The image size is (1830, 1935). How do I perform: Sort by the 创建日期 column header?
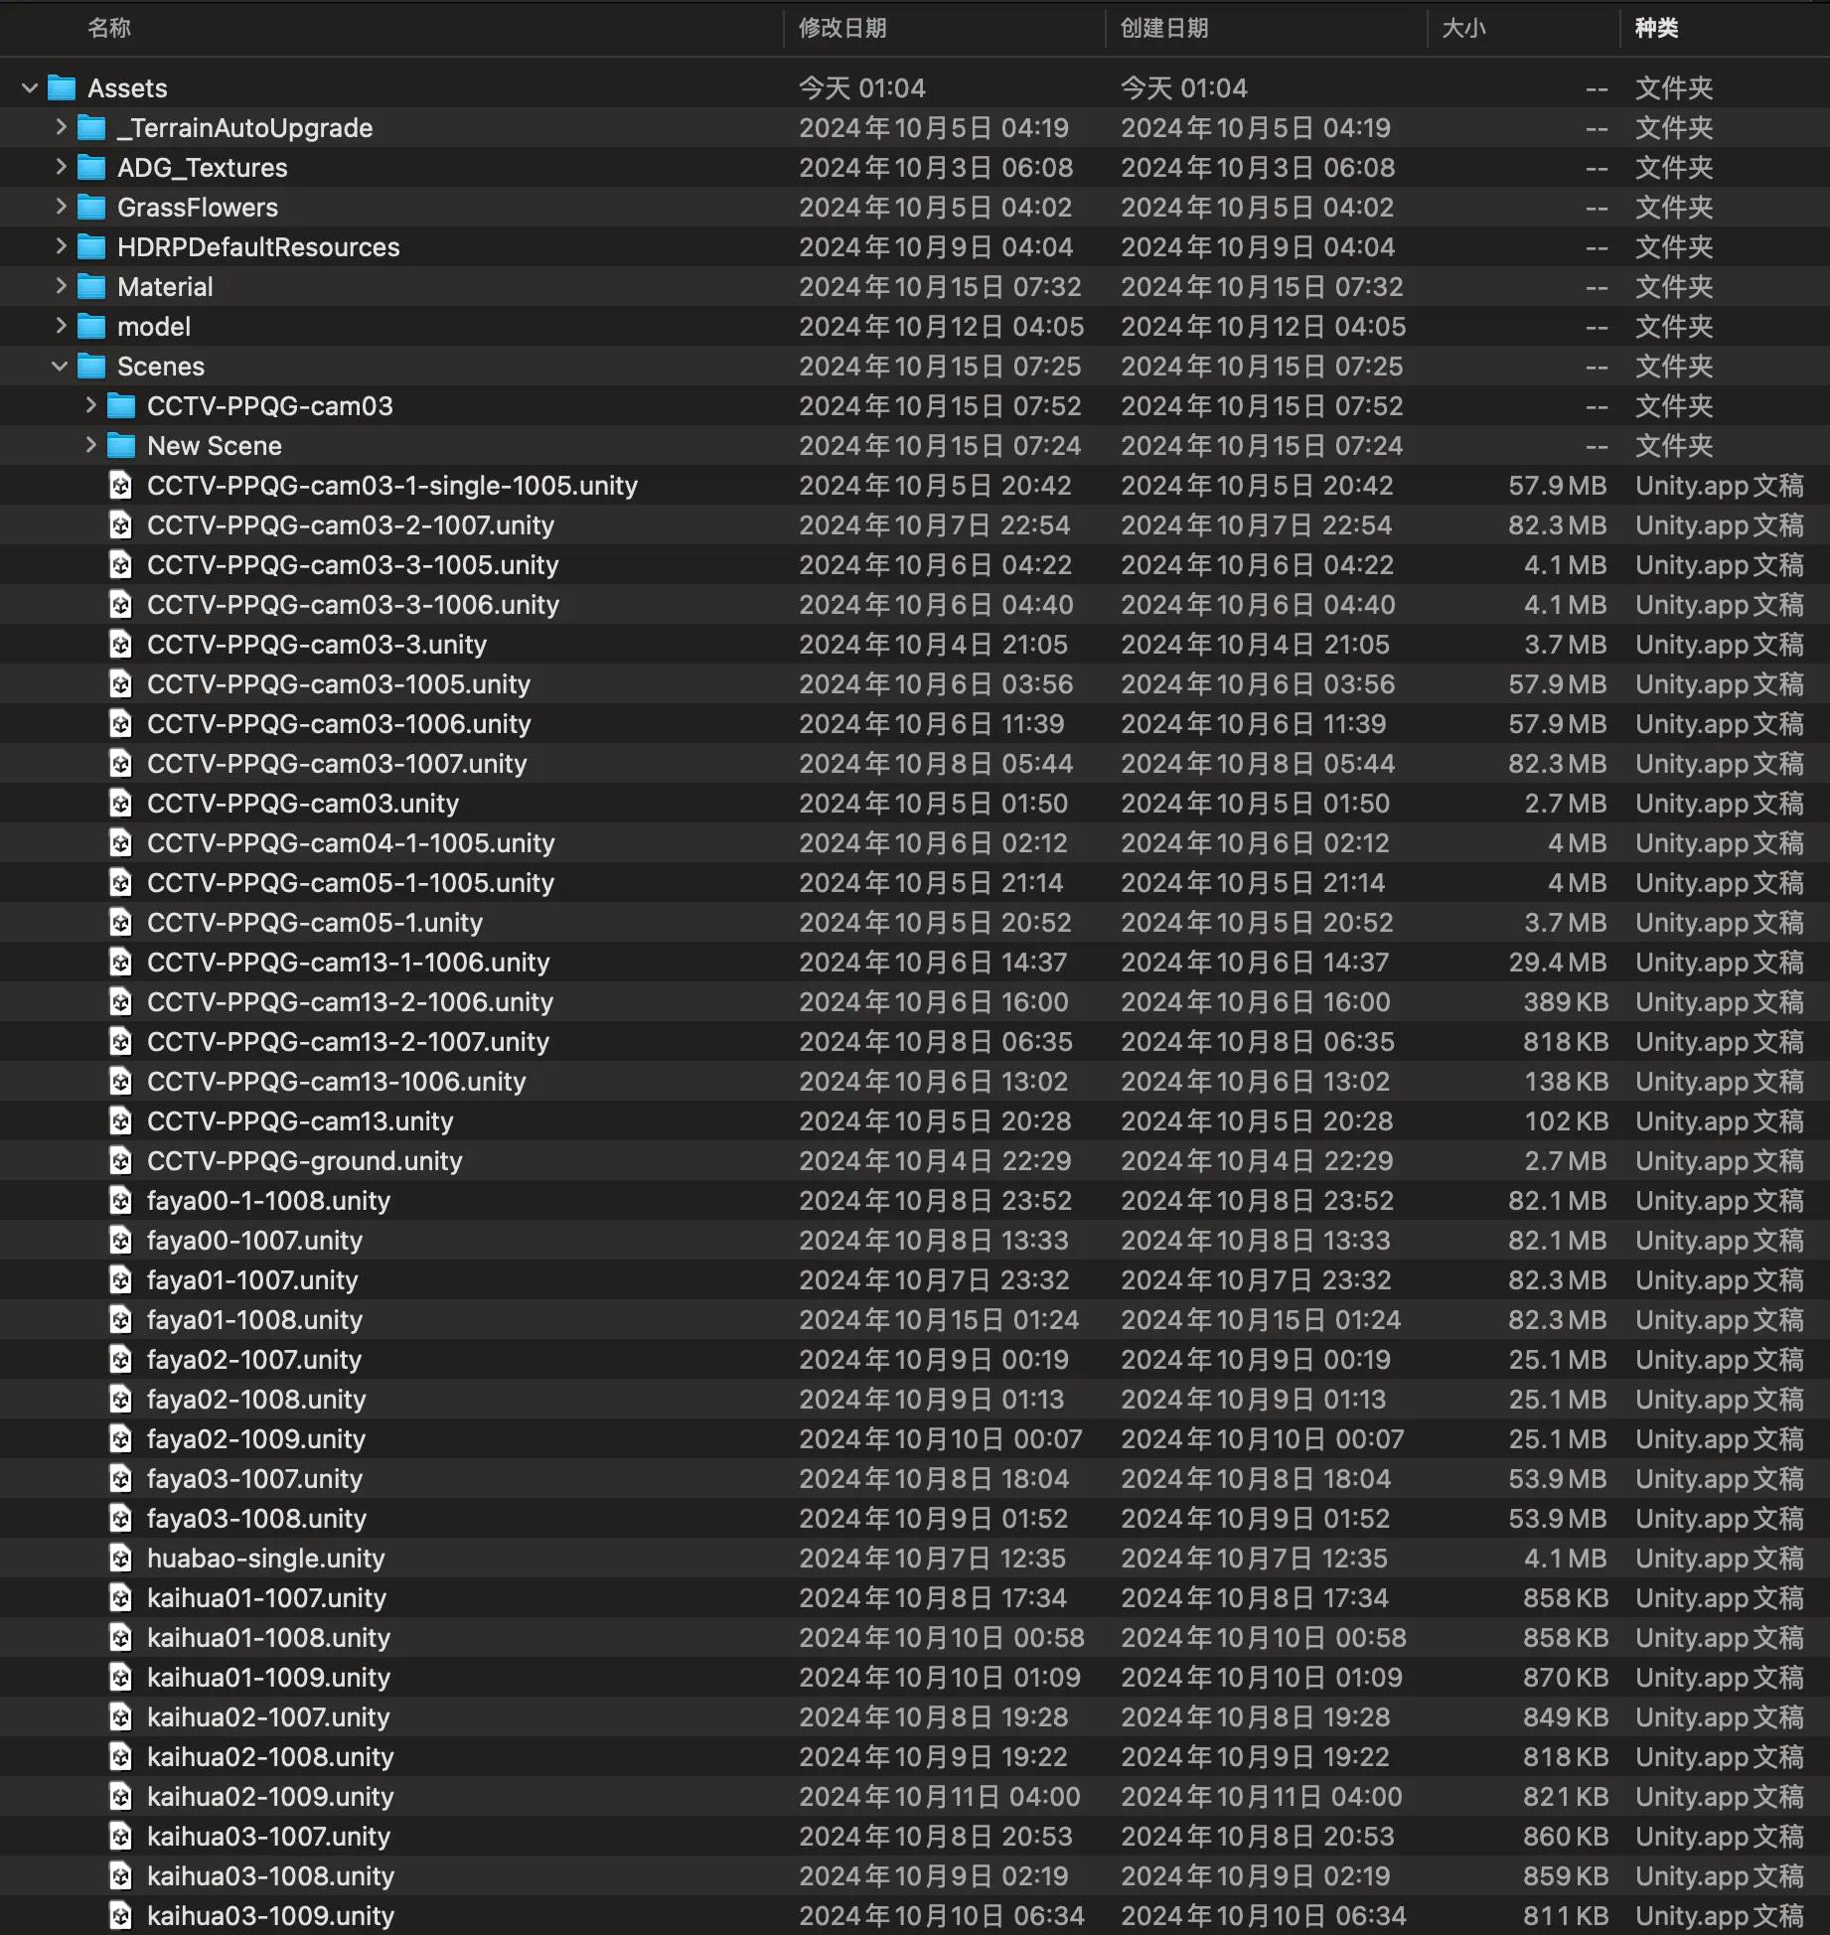pos(1164,28)
